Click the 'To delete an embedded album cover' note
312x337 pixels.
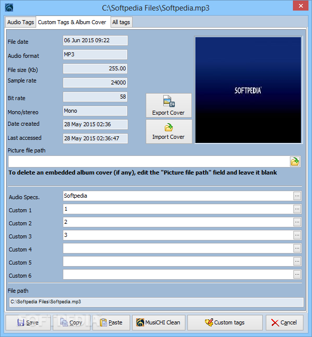(x=143, y=173)
